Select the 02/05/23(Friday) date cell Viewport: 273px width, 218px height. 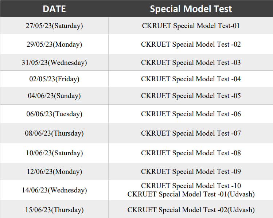pos(54,79)
